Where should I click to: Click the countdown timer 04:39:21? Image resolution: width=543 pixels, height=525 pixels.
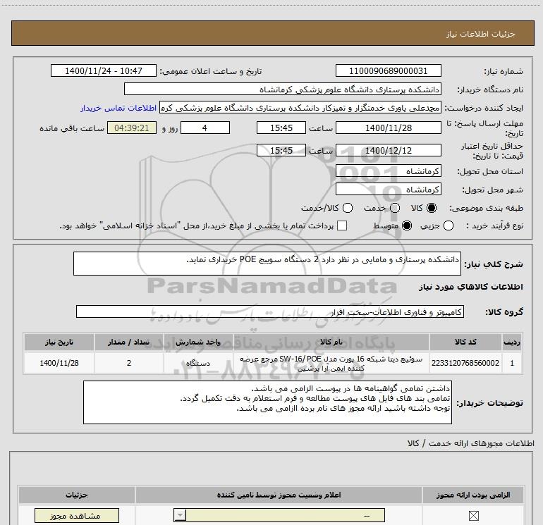[x=132, y=128]
